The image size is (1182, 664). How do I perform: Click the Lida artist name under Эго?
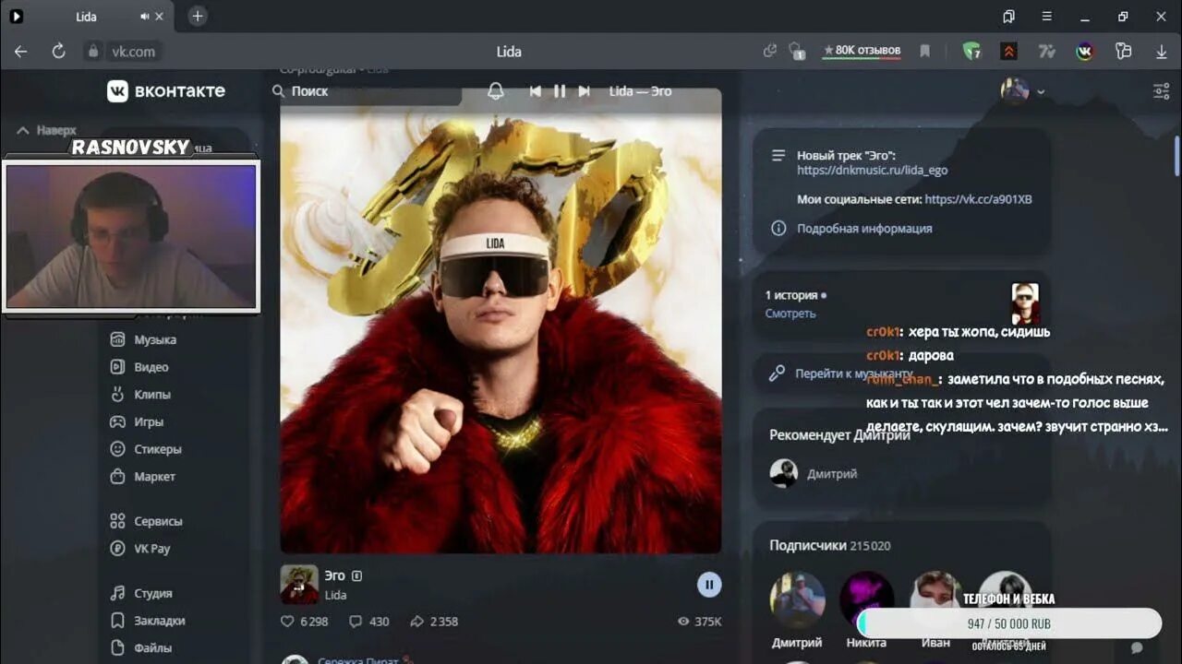click(336, 595)
